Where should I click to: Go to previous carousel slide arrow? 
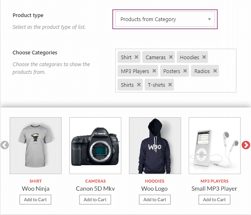click(x=4, y=145)
